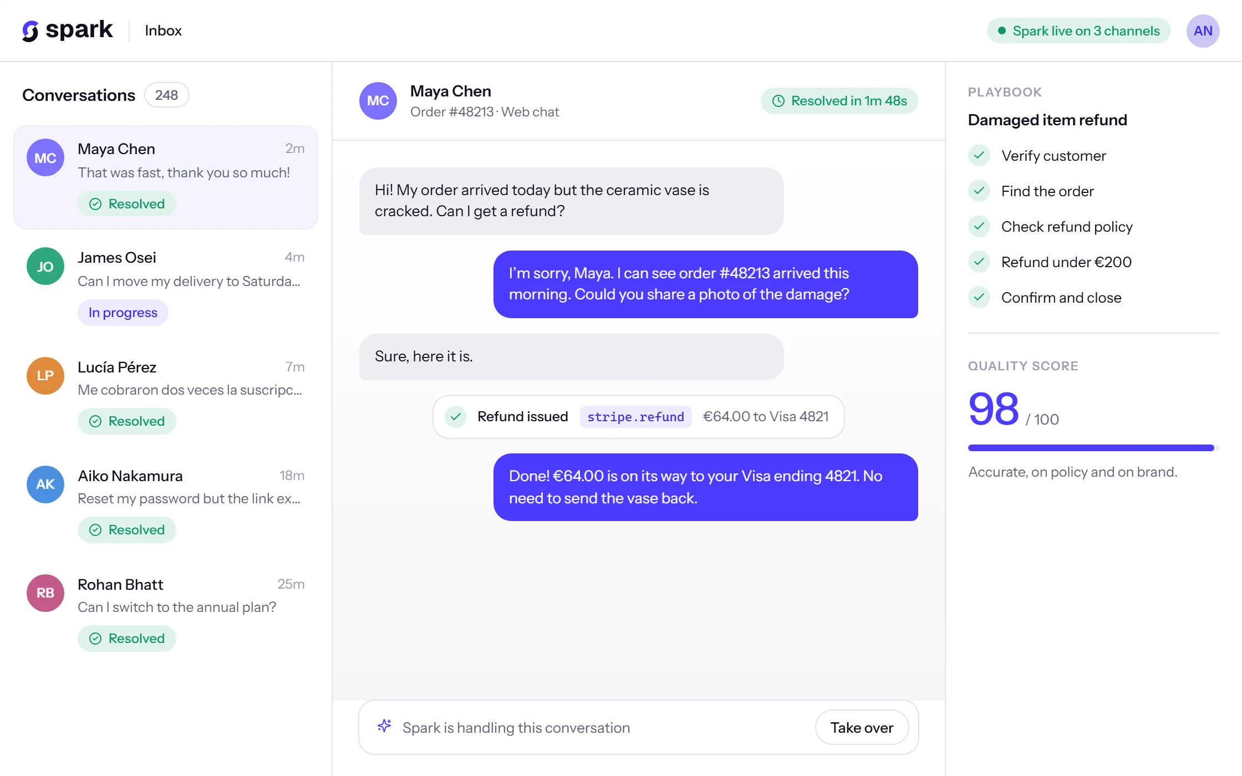Click the Conversations heading
1242x776 pixels.
coord(79,95)
